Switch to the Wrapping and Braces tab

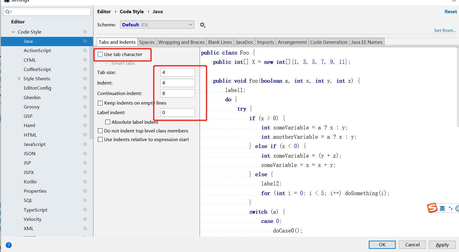point(181,42)
